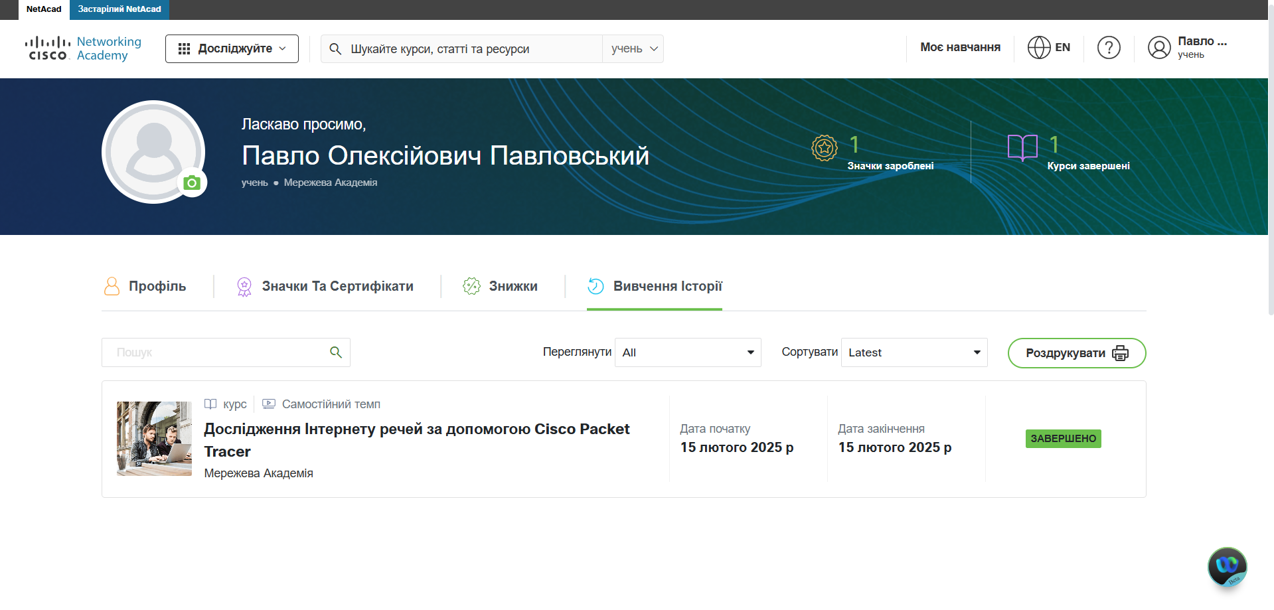
Task: Open the Webex assistant chat bubble
Action: pyautogui.click(x=1227, y=566)
